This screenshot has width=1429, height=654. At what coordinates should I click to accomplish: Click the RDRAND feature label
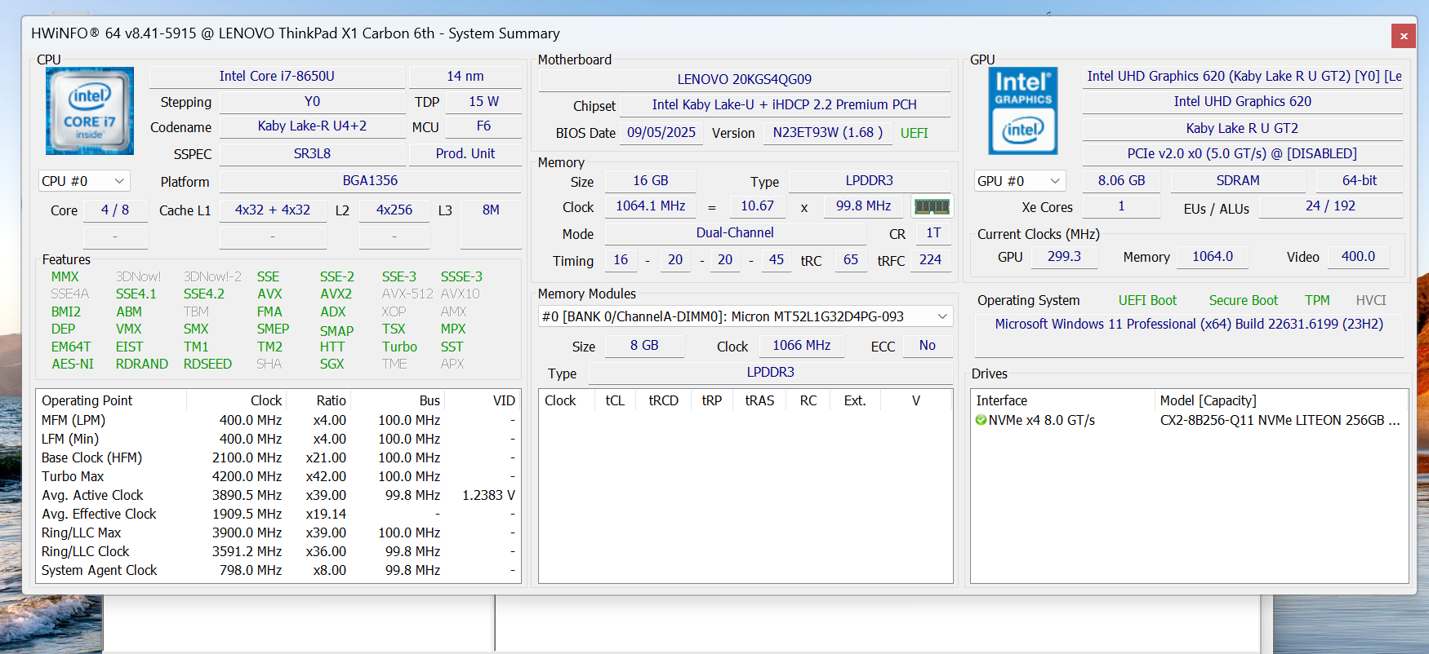142,365
